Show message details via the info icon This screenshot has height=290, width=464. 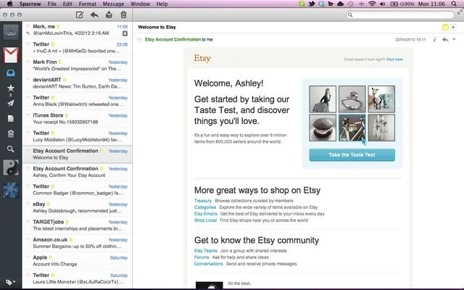click(434, 39)
